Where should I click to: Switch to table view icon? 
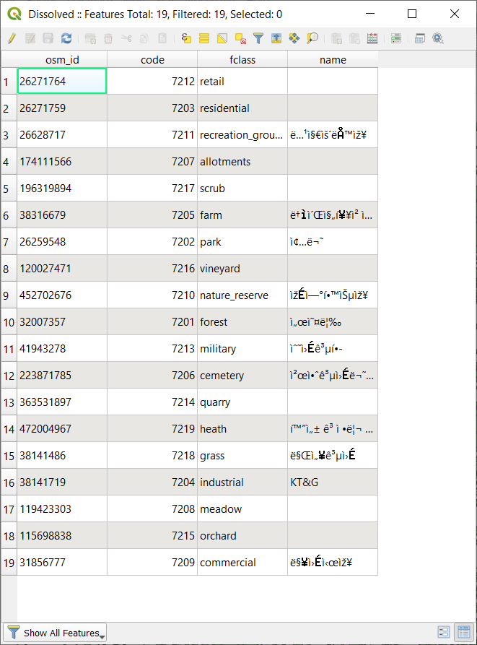tap(464, 632)
